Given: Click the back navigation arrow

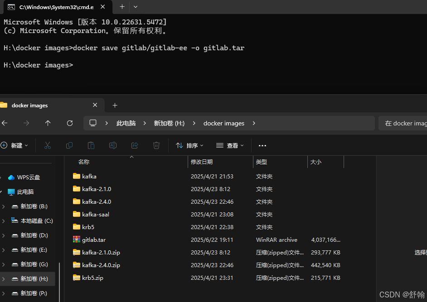Looking at the screenshot, I should (x=5, y=123).
